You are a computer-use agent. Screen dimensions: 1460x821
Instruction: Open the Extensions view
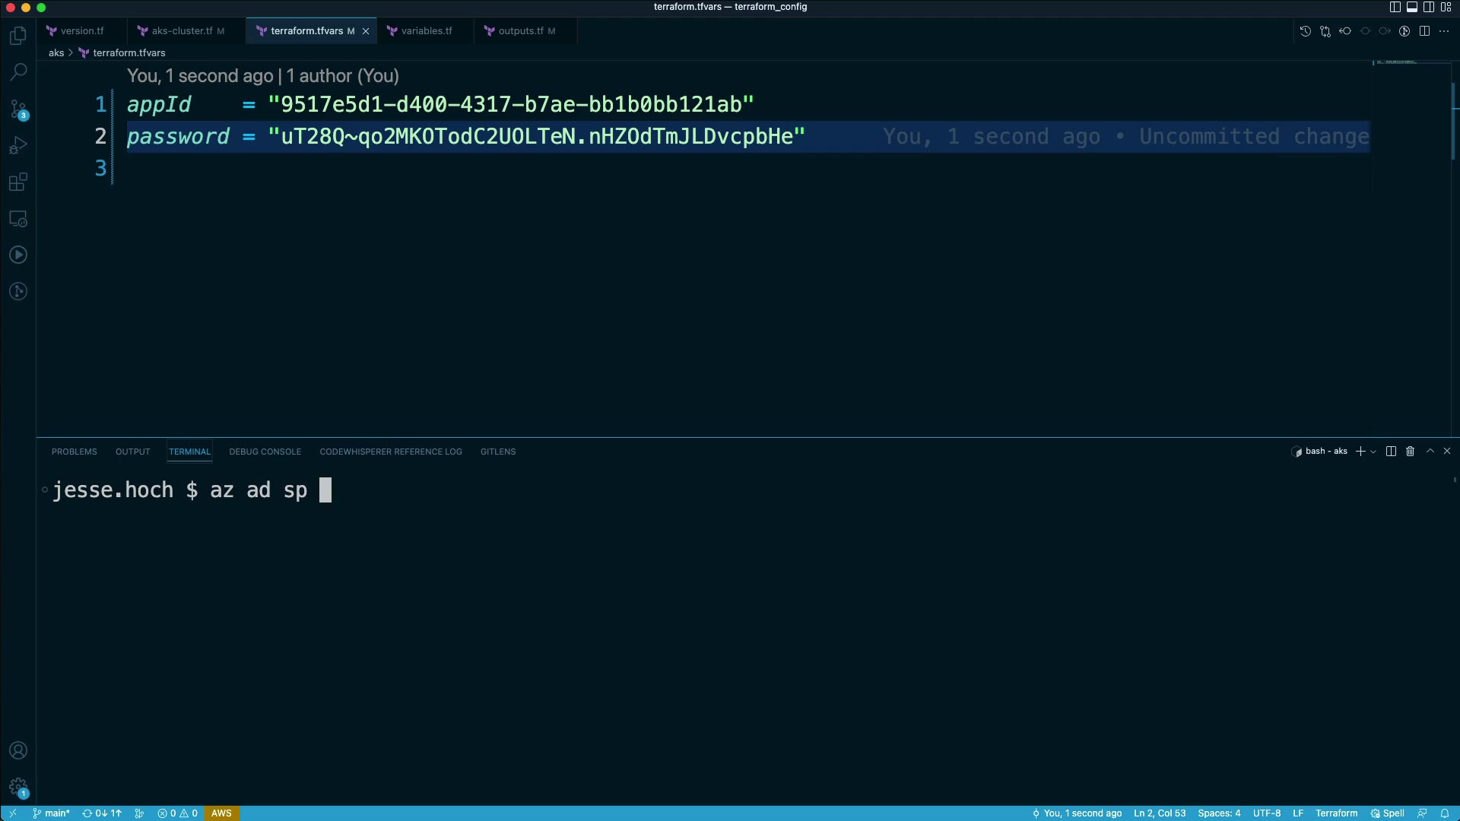click(18, 182)
